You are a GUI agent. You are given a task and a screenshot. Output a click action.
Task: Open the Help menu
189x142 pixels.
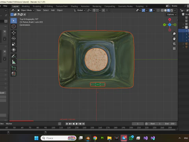tap(5, 6)
